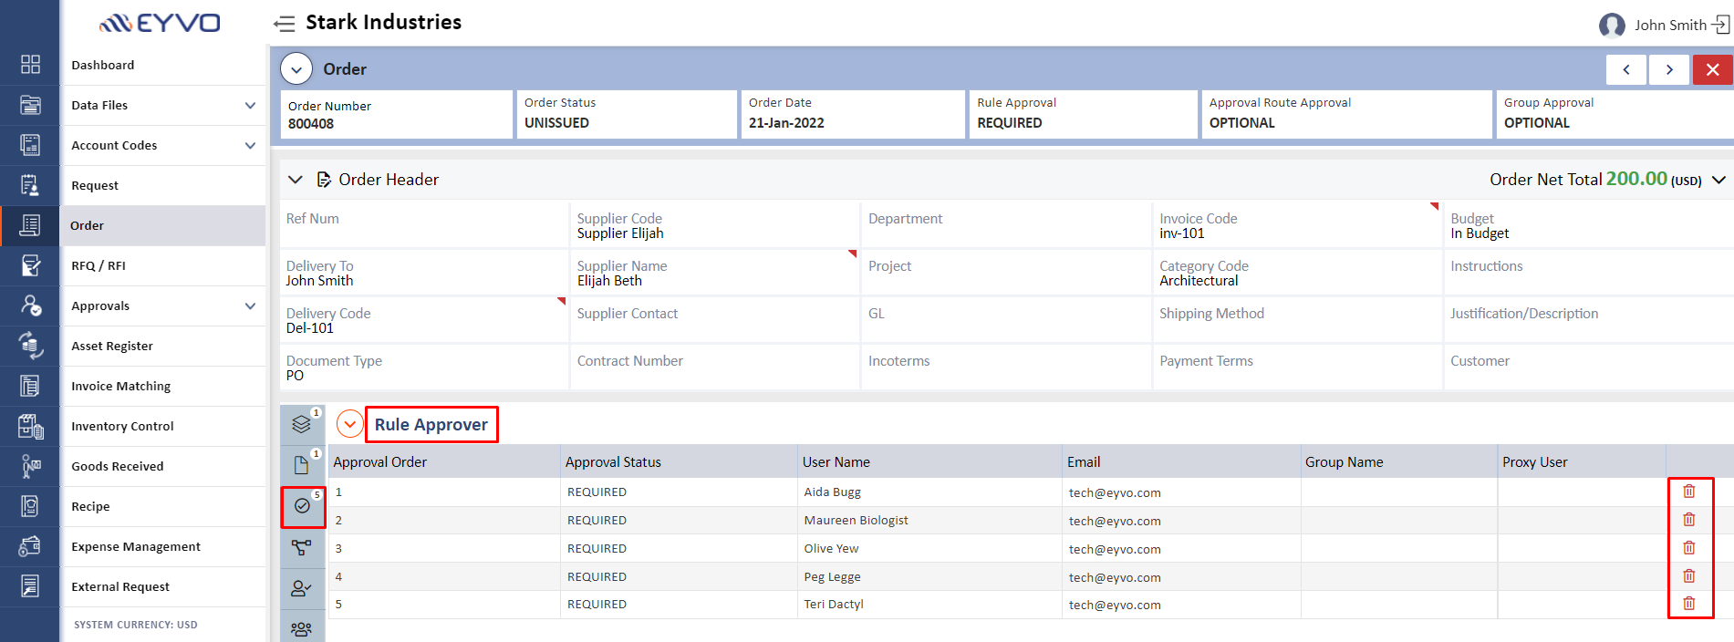Select the Olive Yew user name cell

tap(929, 549)
